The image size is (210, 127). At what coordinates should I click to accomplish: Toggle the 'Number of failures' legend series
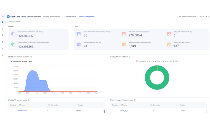pos(27,61)
